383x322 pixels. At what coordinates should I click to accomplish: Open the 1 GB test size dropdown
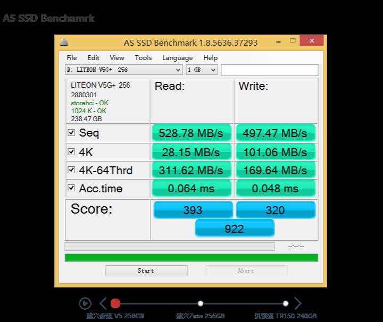coord(202,70)
